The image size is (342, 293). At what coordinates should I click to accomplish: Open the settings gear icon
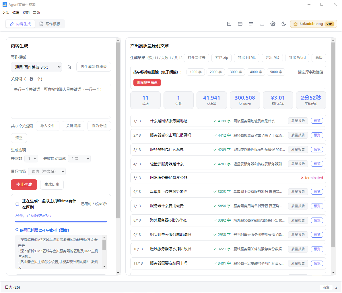coord(273,24)
